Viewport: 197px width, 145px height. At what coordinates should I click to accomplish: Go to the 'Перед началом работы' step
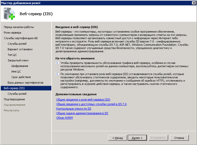pos(19,27)
